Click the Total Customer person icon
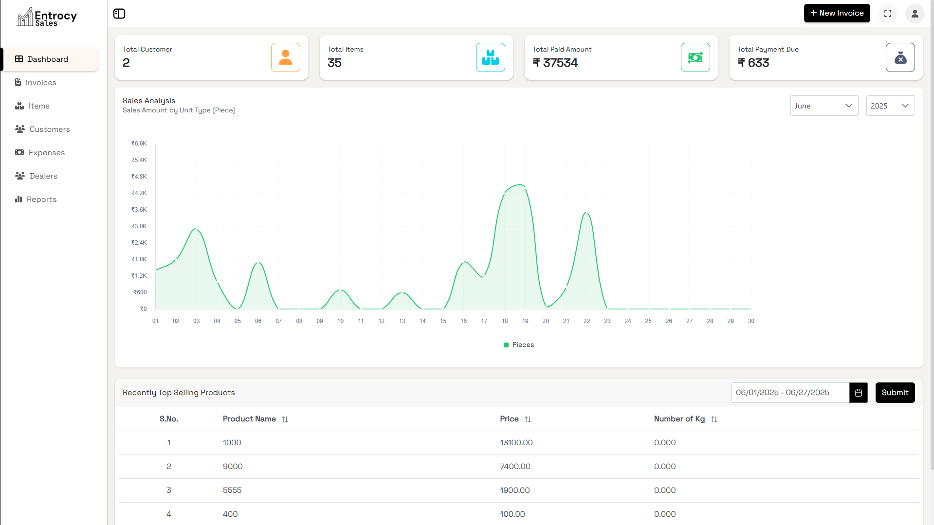The width and height of the screenshot is (934, 525). click(285, 57)
